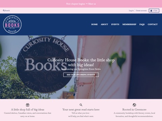162x121 pixels.
Task: Click the hero image of the hanging shop sign
Action: pyautogui.click(x=81, y=67)
